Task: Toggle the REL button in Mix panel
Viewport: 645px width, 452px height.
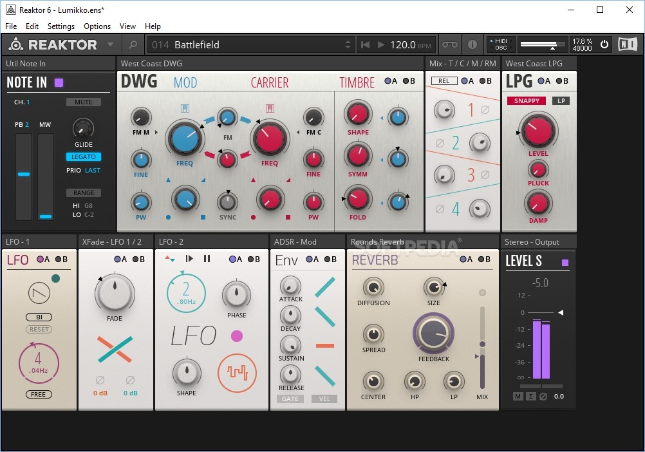Action: [444, 81]
